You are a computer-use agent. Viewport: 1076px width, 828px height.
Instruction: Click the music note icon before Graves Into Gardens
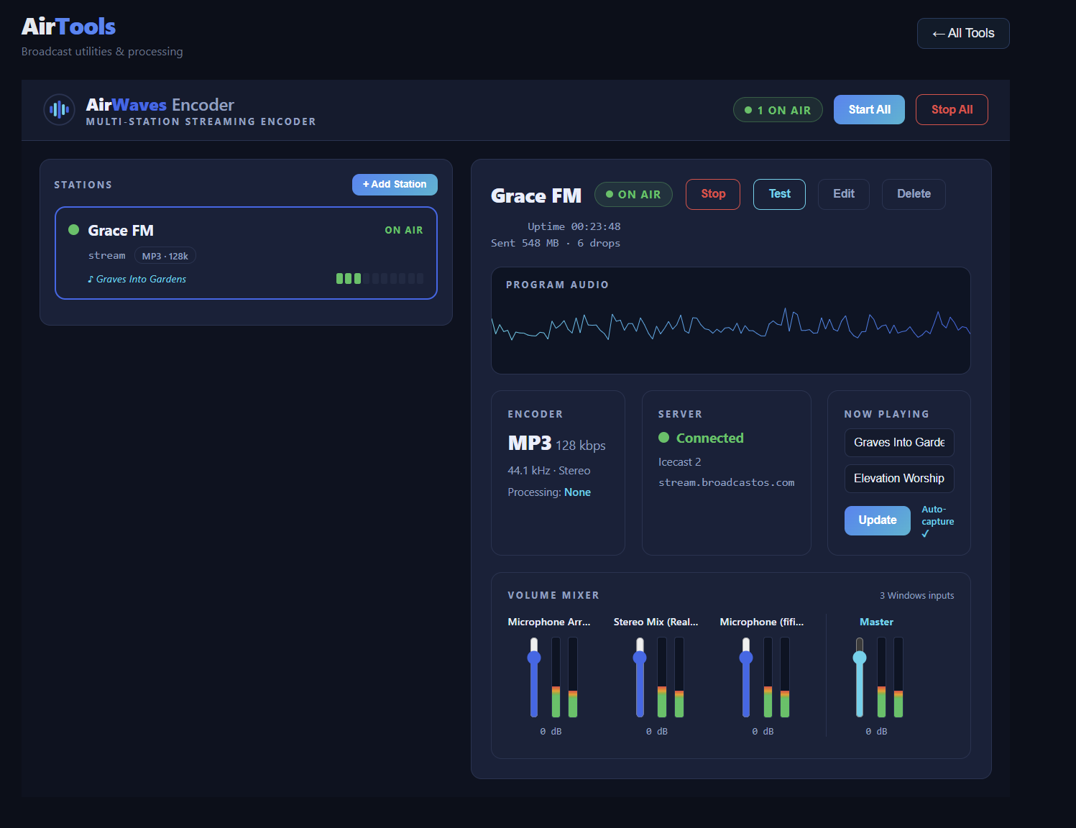91,279
